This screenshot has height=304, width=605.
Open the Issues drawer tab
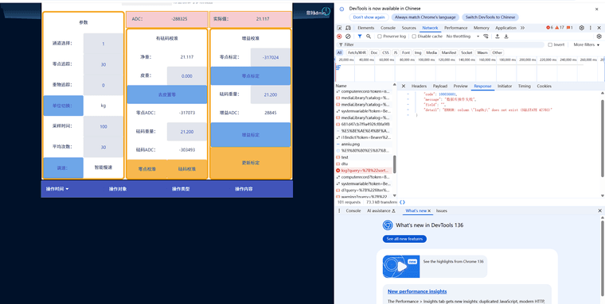click(x=441, y=211)
